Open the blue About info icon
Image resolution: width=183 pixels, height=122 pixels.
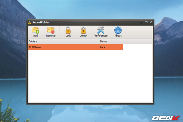tap(118, 30)
